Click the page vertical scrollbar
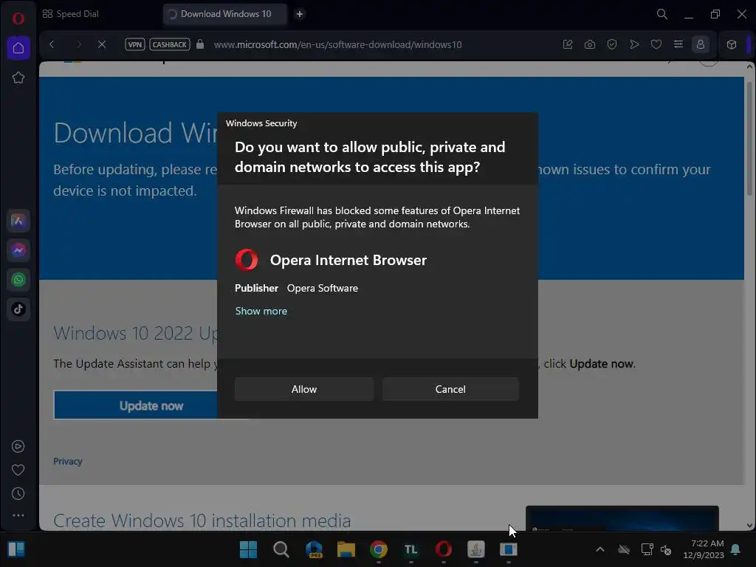756x567 pixels. pyautogui.click(x=749, y=139)
